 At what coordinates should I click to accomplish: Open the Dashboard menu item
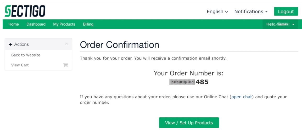[36, 24]
